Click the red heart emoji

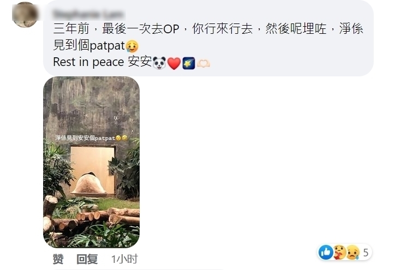(x=174, y=63)
